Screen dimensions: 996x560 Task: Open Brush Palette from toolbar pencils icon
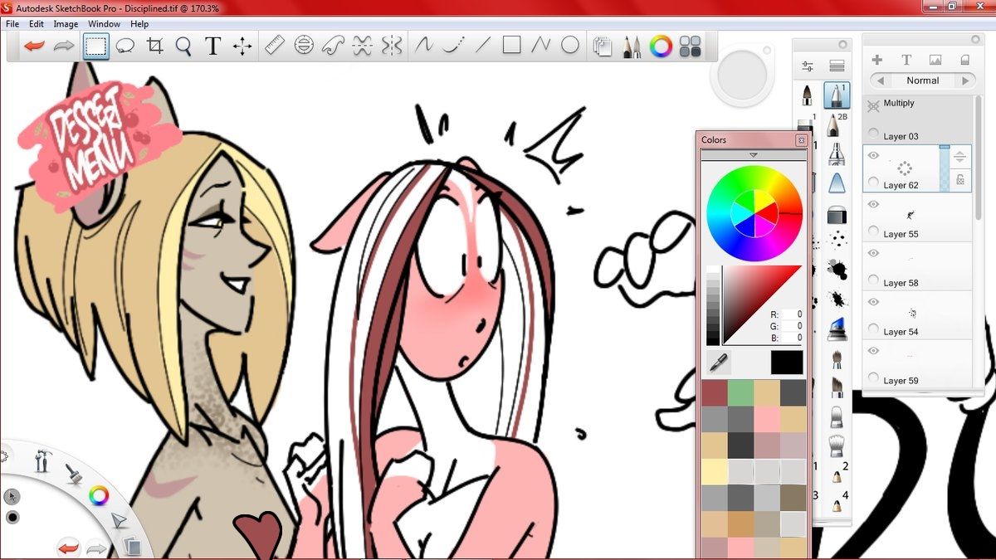point(632,46)
